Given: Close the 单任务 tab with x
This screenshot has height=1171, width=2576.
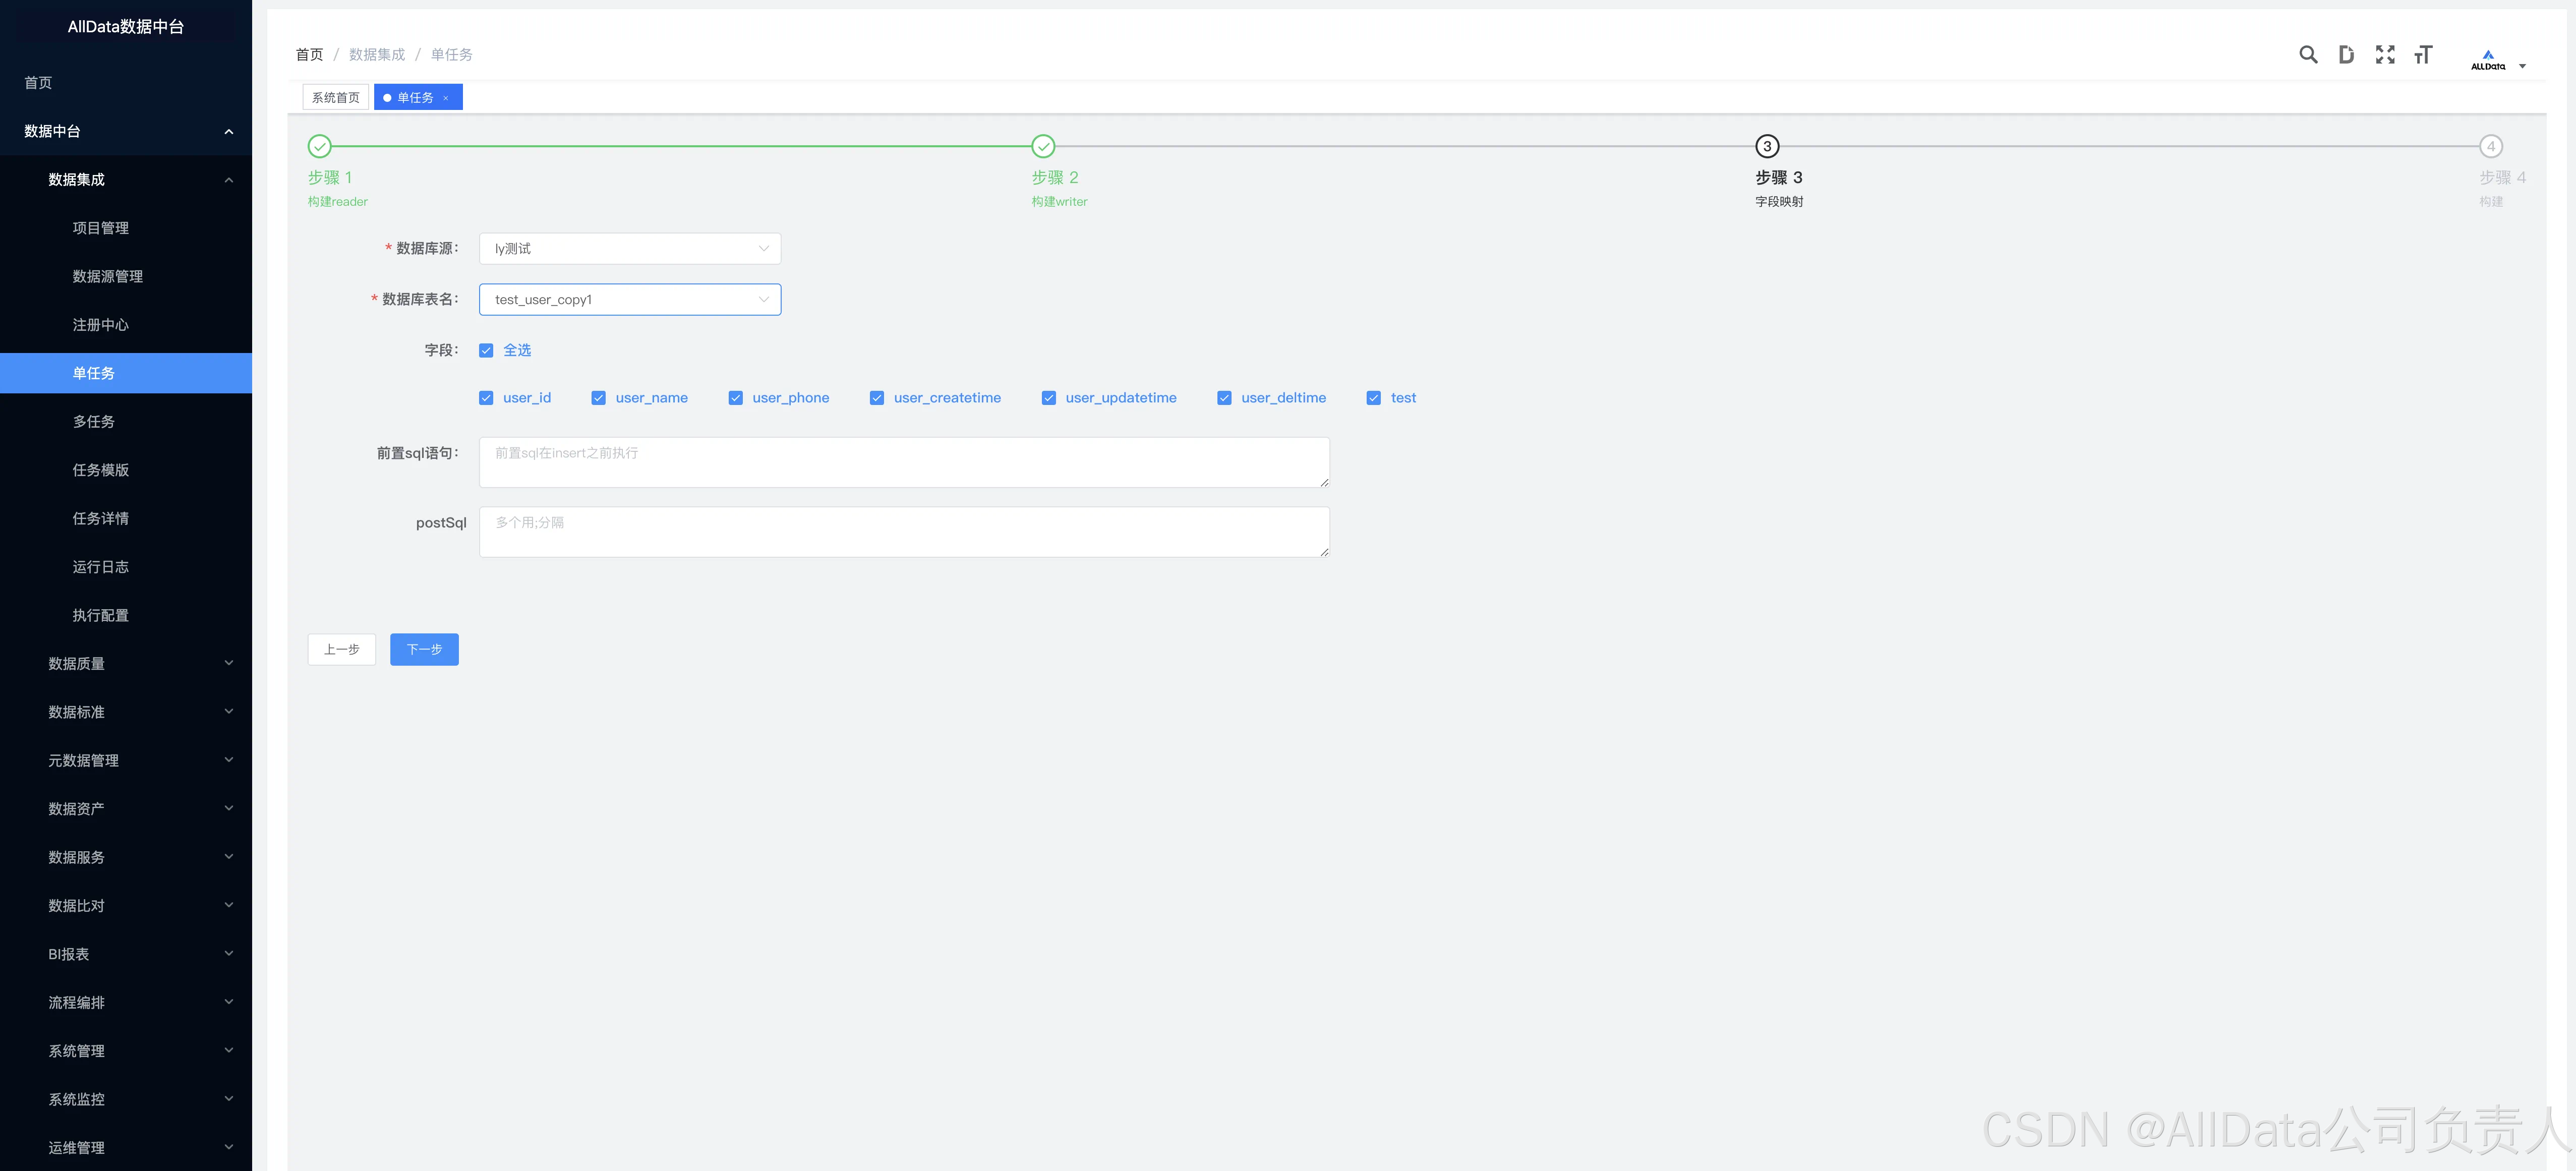Looking at the screenshot, I should tap(446, 98).
